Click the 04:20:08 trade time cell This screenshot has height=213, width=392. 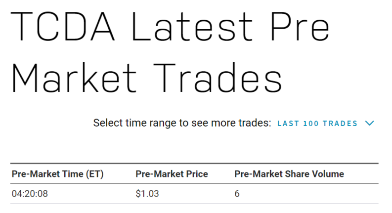coord(30,194)
